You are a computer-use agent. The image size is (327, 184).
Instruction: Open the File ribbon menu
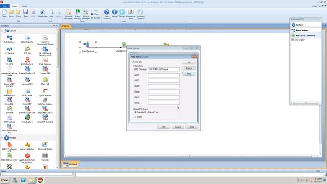point(5,6)
